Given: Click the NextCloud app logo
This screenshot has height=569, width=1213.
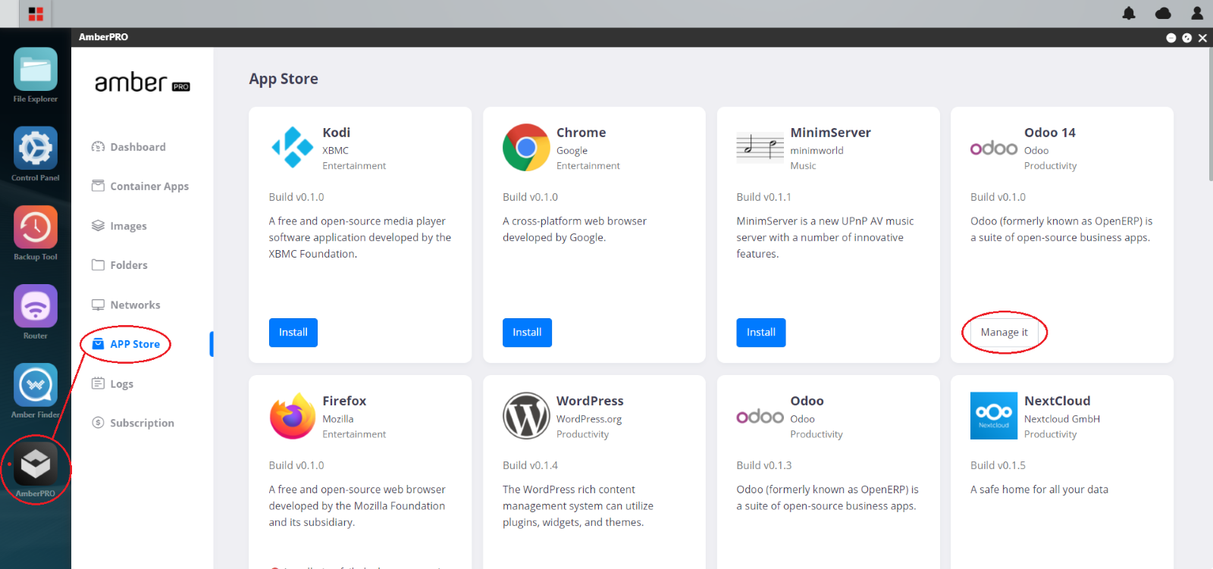Looking at the screenshot, I should click(994, 416).
